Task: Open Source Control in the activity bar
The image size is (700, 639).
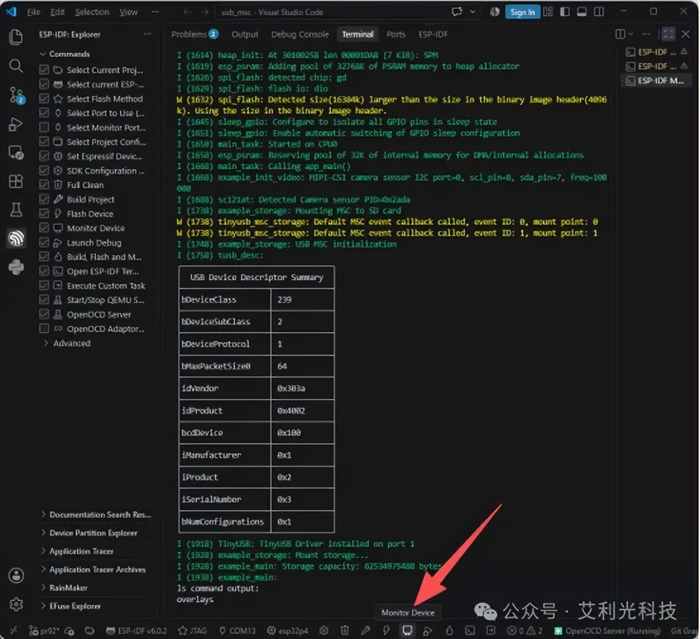Action: click(x=16, y=95)
